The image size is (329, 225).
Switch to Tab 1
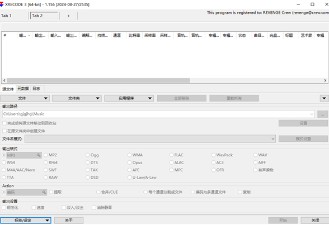pyautogui.click(x=6, y=16)
